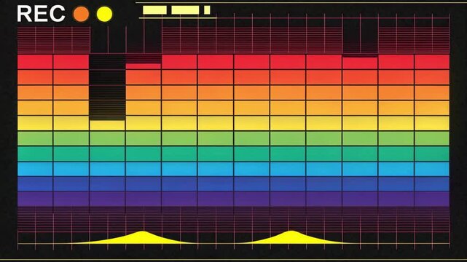Image resolution: width=467 pixels, height=262 pixels.
Task: Click the short yellow cell beneath the tall black block
Action: (107, 125)
